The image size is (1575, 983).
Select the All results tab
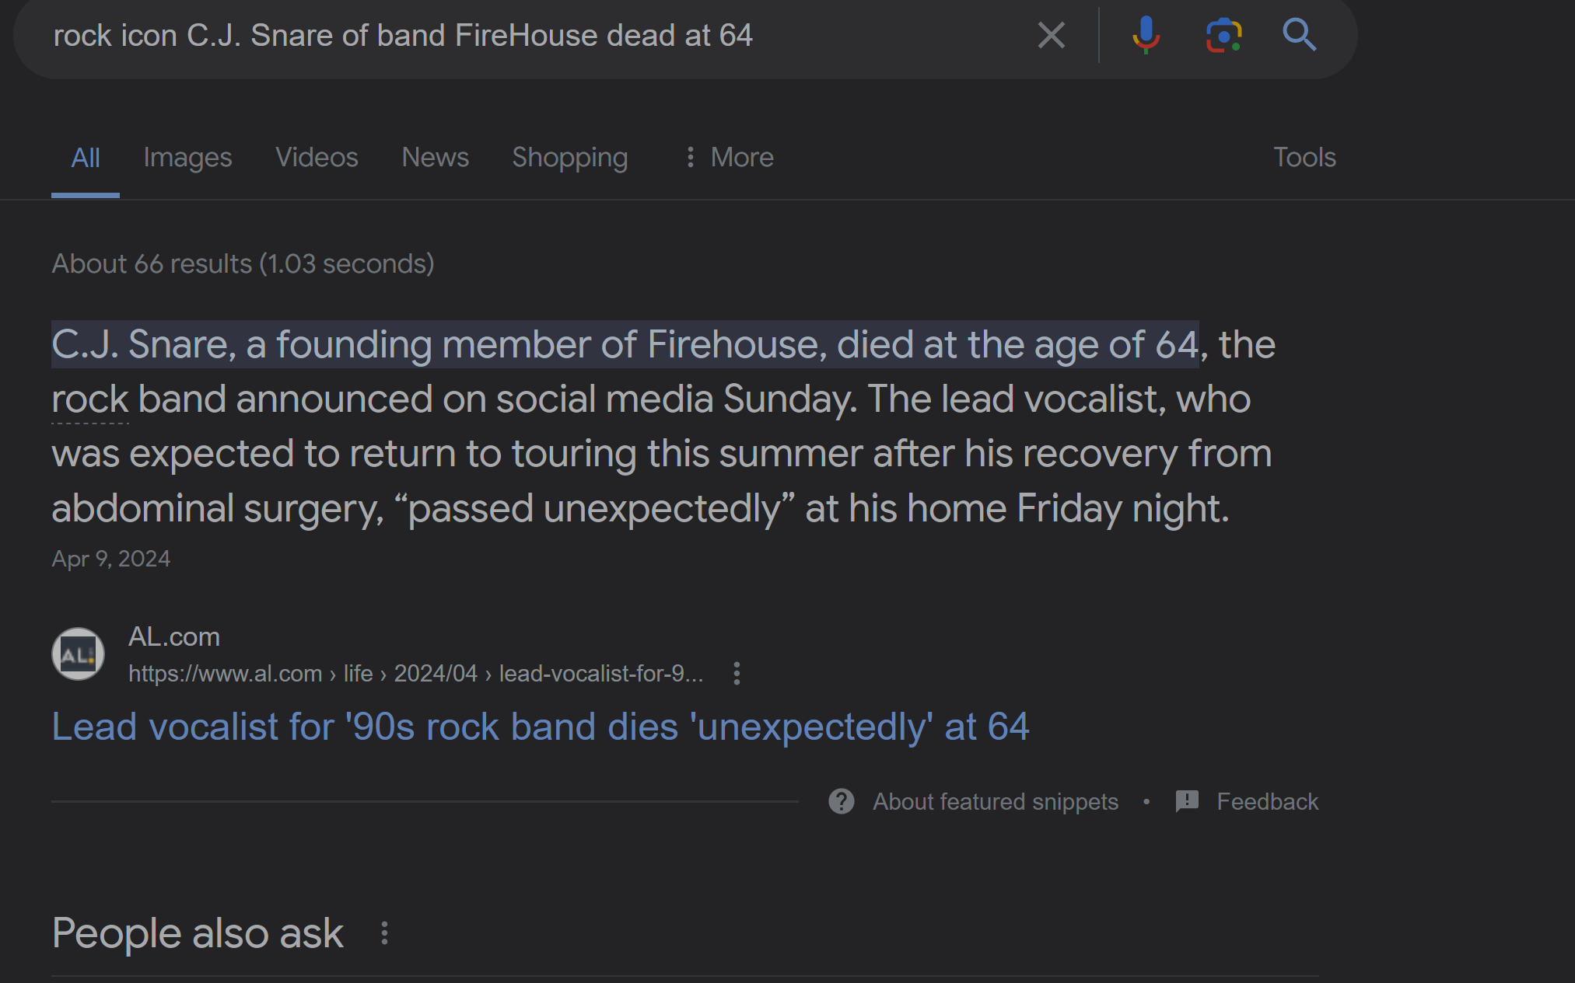(86, 158)
